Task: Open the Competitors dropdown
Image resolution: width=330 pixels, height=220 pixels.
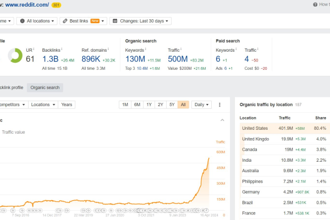Action: [x=13, y=105]
